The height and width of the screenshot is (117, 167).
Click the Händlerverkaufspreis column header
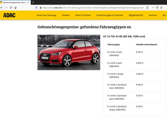coord(146,45)
